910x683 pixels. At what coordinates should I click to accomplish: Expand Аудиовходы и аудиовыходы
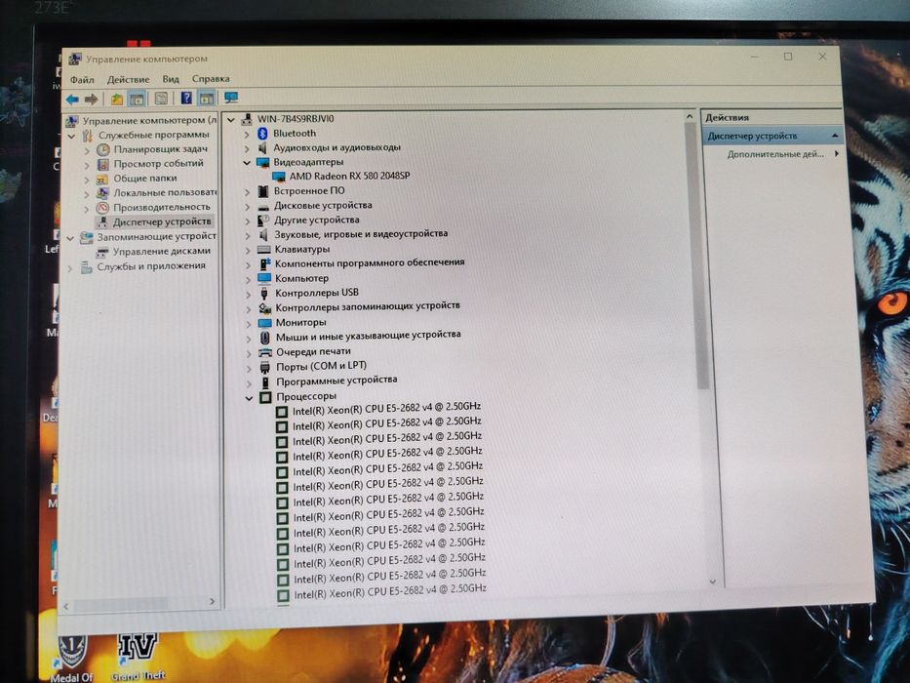247,148
